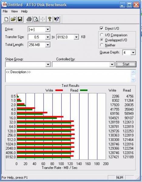
Task: Click the Description scrollbar up arrow
Action: 133,72
